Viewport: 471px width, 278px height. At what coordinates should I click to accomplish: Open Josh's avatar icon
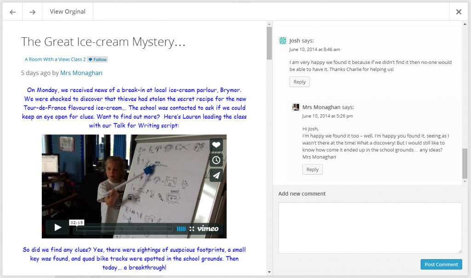click(x=283, y=41)
